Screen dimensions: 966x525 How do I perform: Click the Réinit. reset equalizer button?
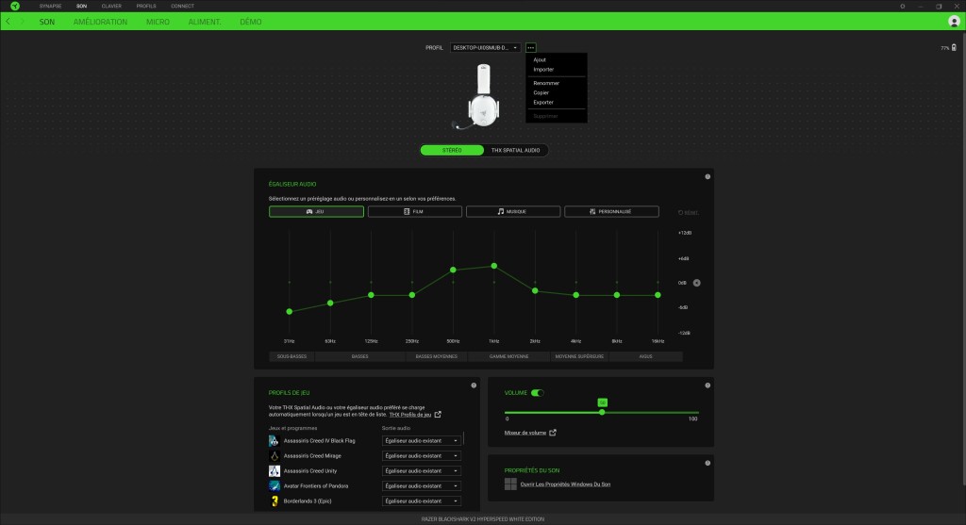pos(688,212)
